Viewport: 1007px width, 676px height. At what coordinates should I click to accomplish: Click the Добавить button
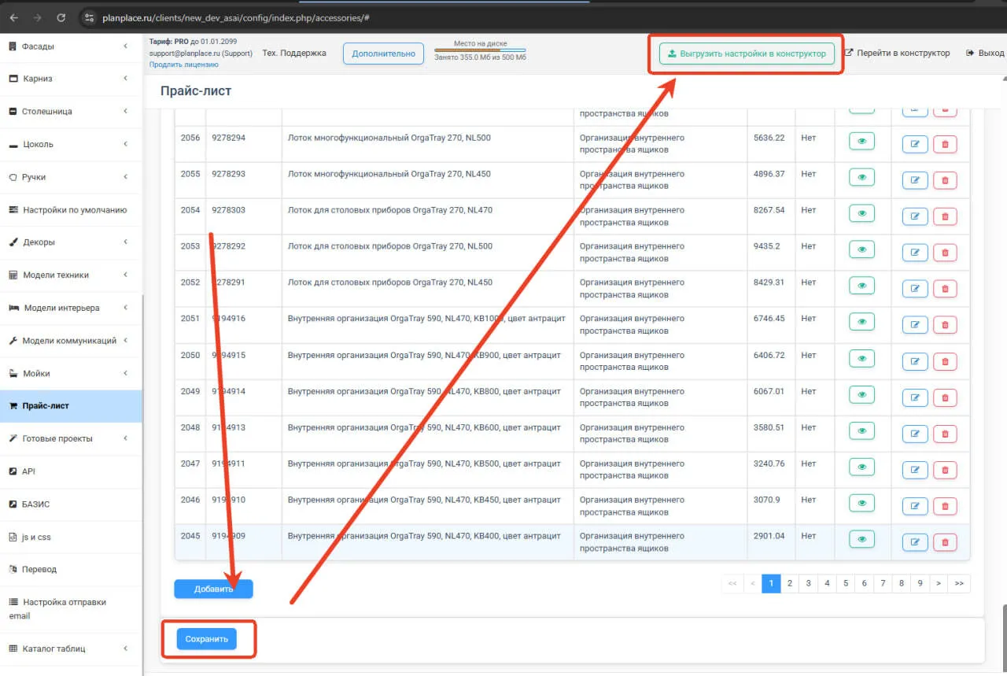[x=213, y=589]
